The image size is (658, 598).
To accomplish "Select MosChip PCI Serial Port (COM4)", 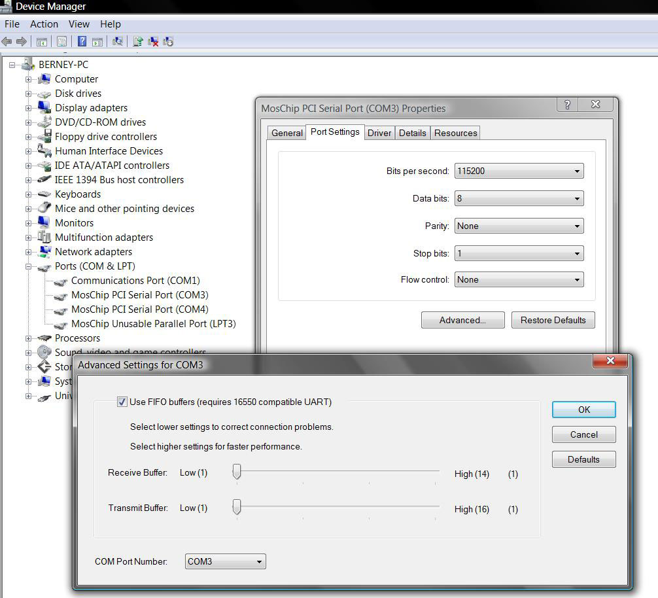I will [140, 309].
